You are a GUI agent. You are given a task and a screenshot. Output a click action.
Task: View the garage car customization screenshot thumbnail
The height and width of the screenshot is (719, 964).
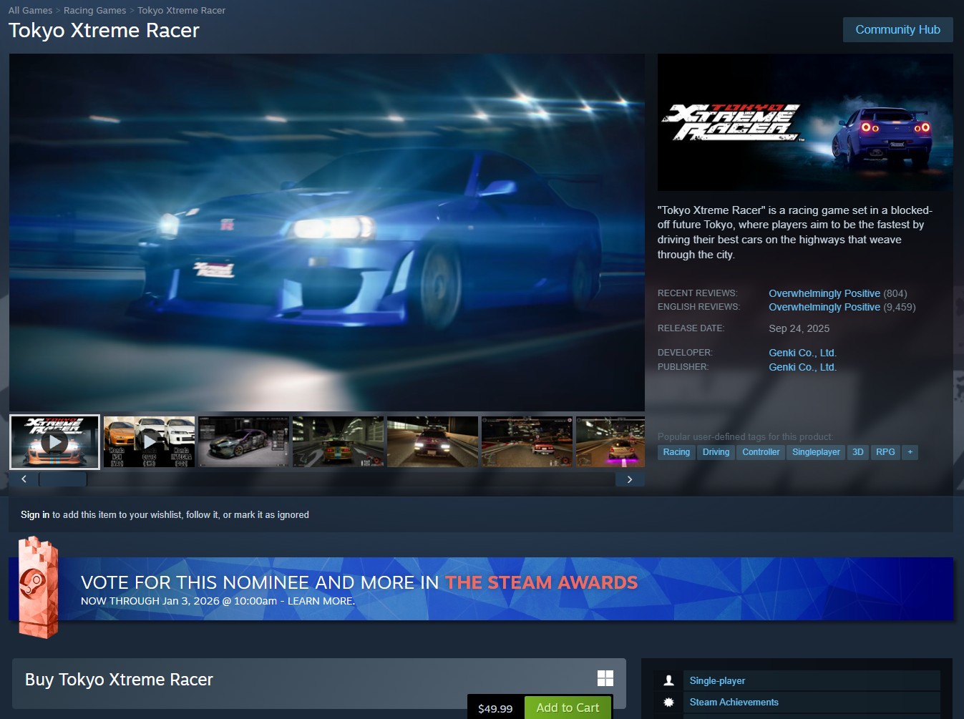click(243, 442)
